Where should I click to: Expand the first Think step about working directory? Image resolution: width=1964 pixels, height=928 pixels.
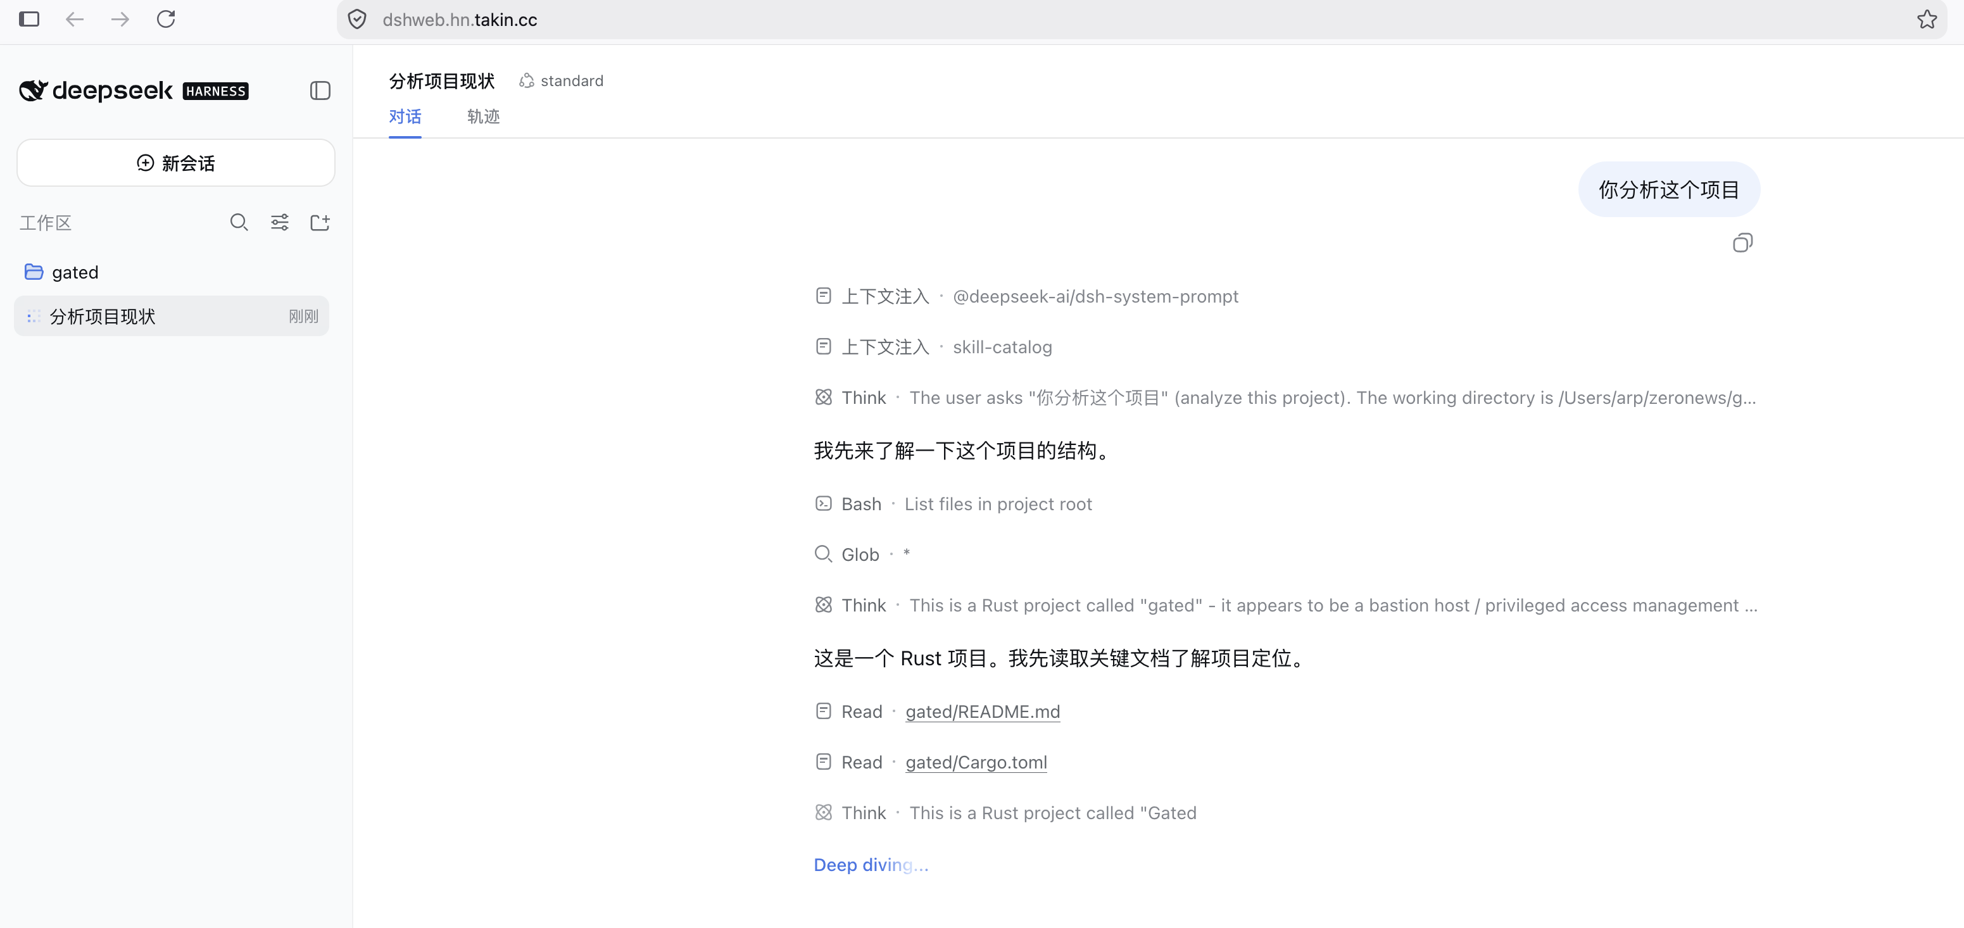click(1285, 398)
